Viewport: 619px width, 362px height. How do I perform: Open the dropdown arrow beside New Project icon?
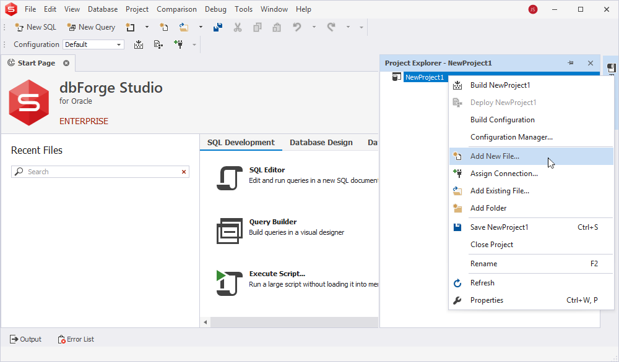click(147, 27)
